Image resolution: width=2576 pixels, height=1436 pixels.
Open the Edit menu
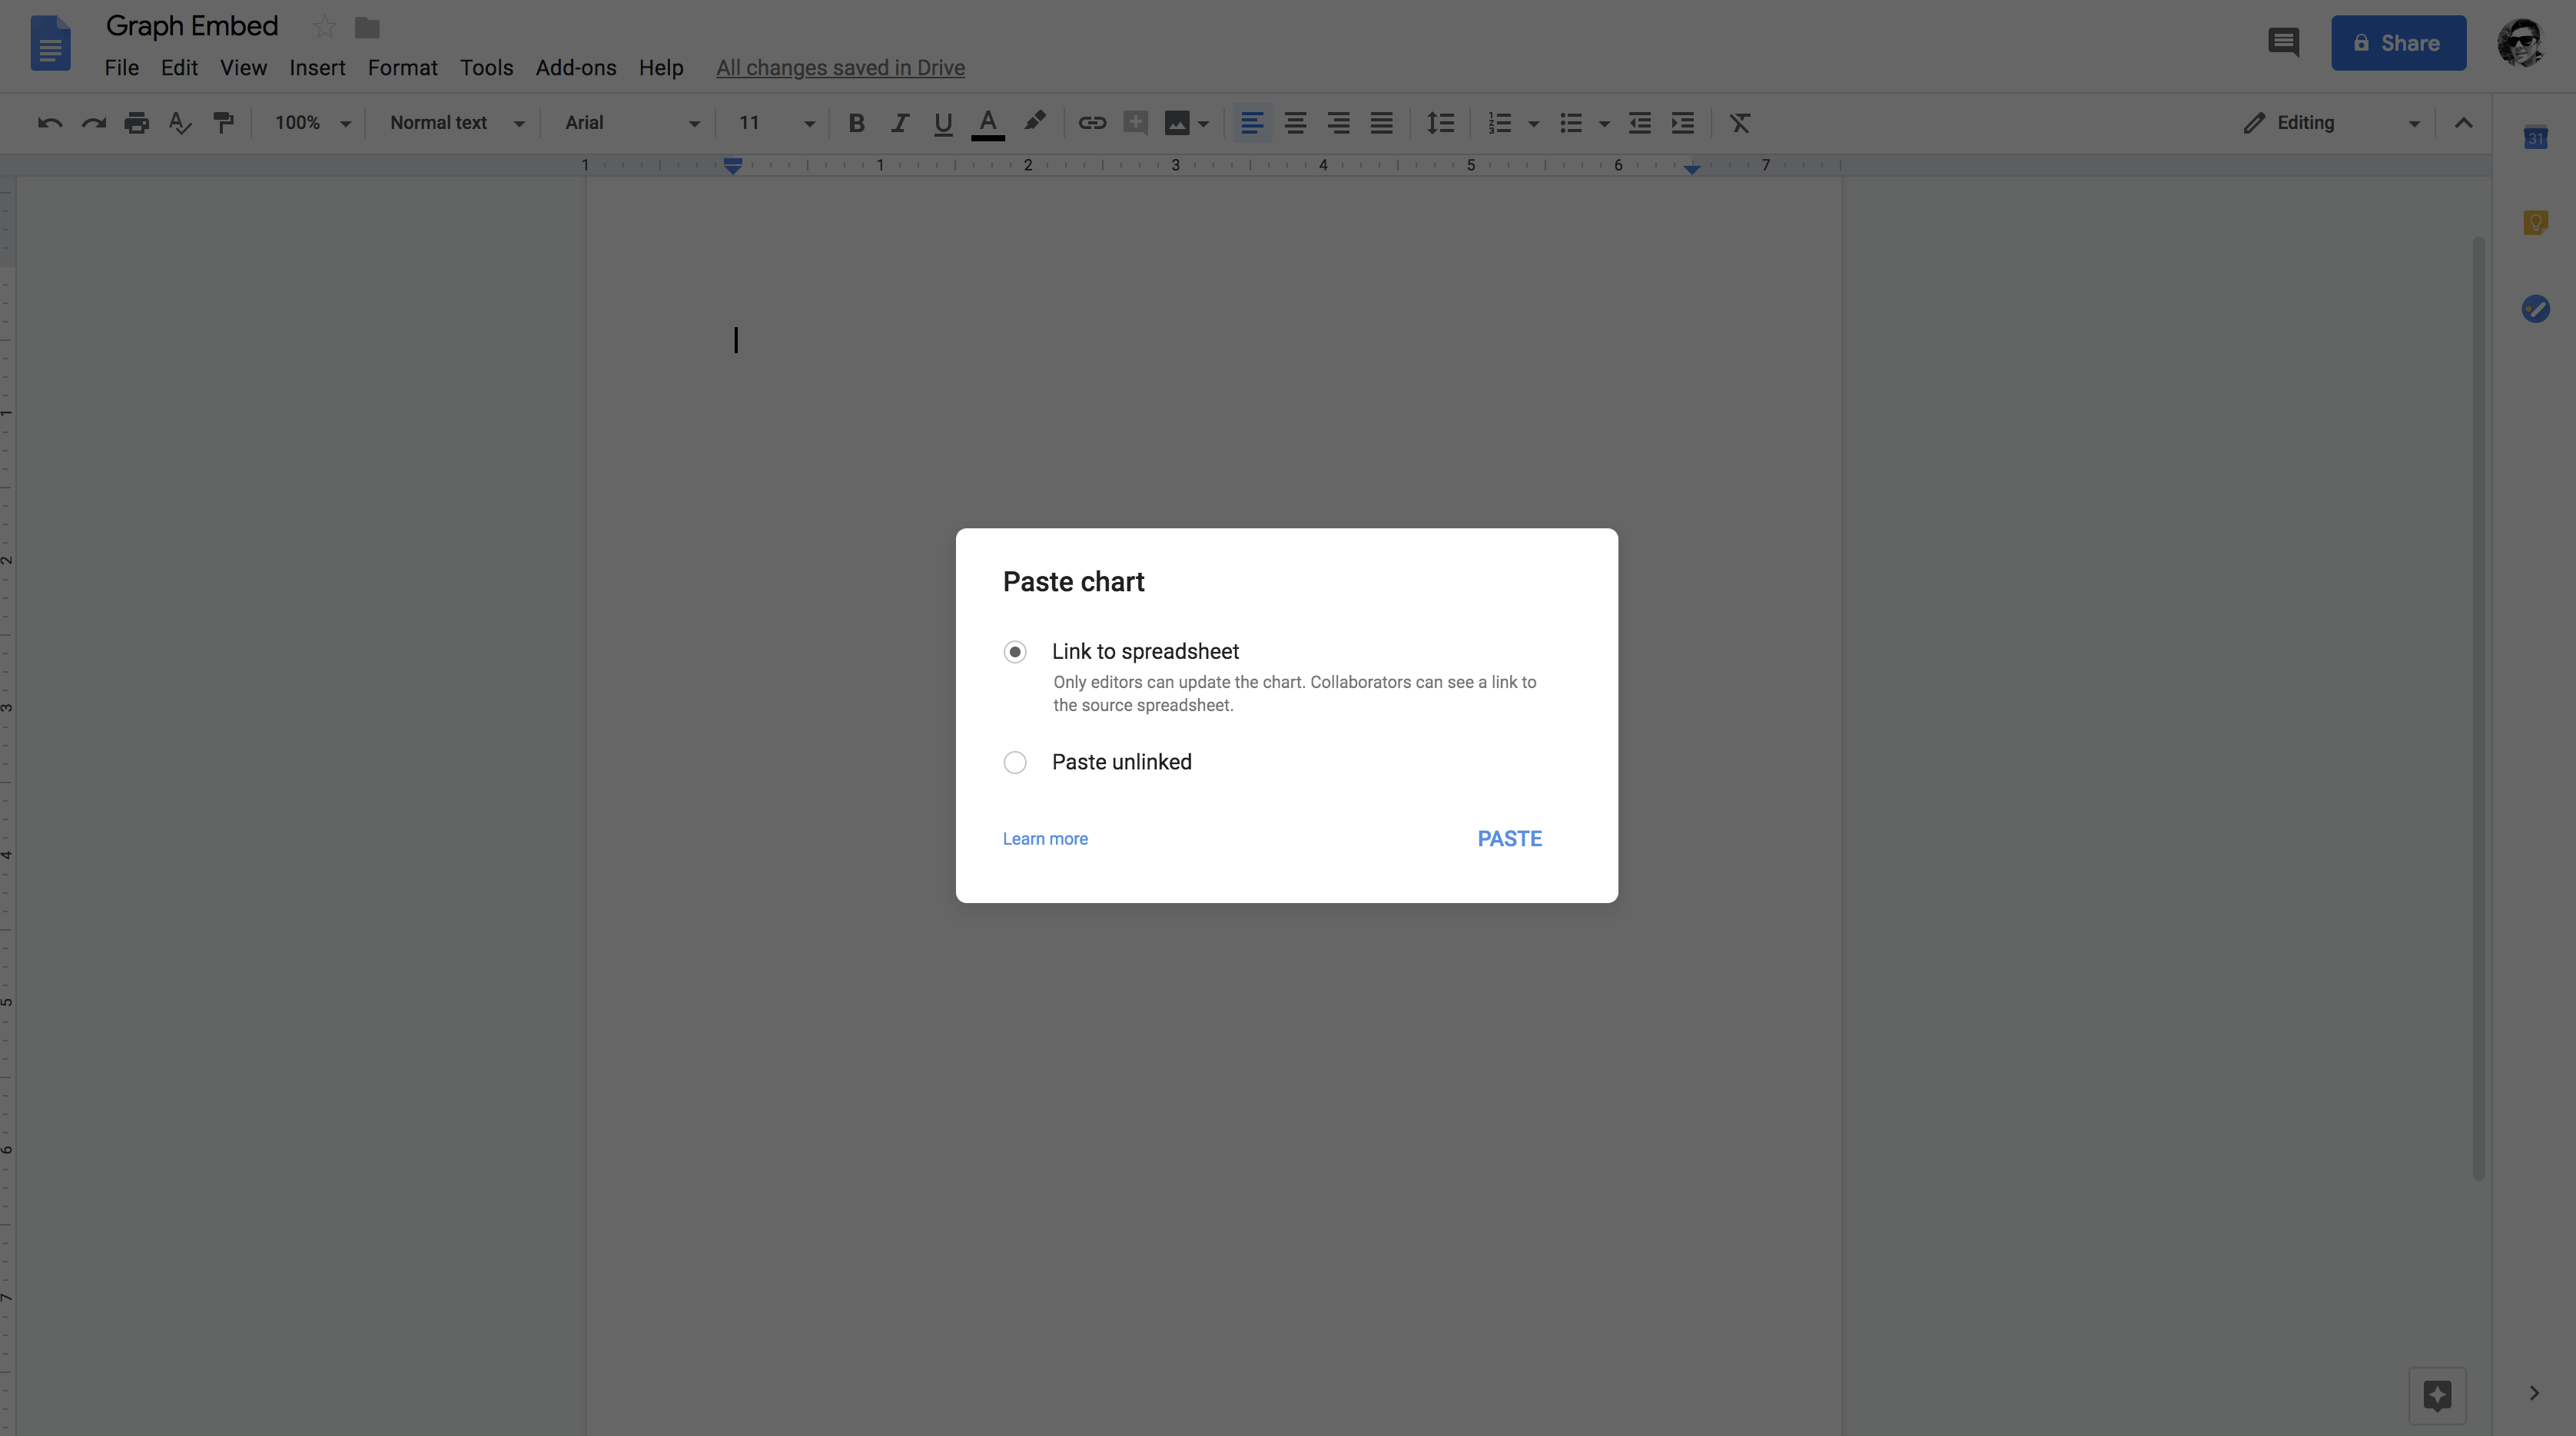[180, 68]
